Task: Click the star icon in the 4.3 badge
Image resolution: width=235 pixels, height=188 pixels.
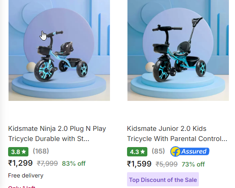Action: coord(143,152)
